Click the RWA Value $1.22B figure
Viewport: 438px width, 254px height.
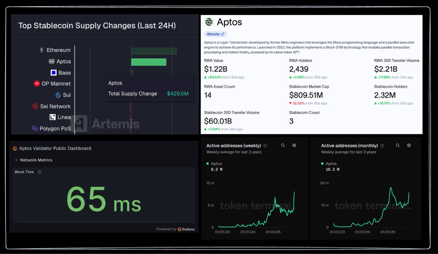216,69
